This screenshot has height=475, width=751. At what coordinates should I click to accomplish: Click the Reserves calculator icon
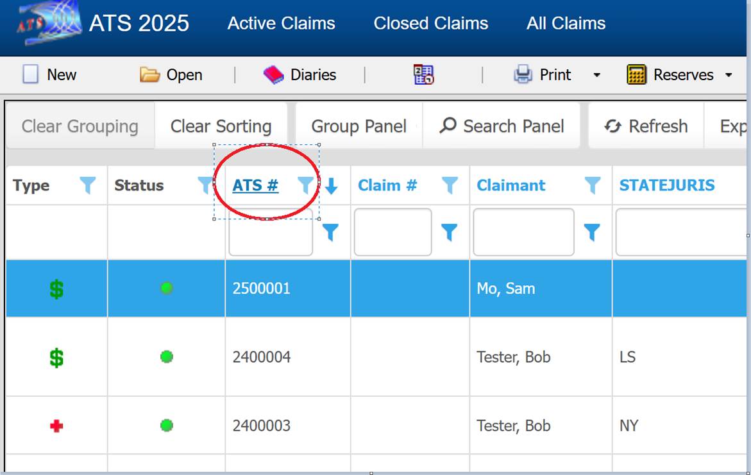click(x=637, y=74)
